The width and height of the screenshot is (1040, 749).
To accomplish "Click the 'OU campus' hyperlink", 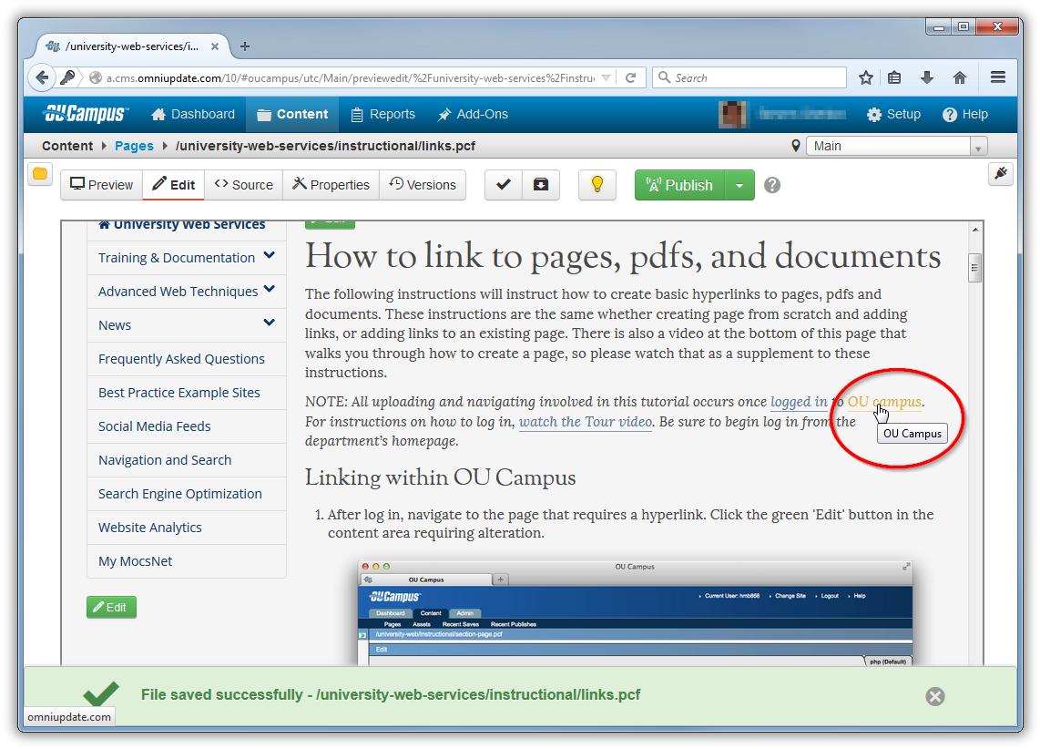I will tap(884, 402).
